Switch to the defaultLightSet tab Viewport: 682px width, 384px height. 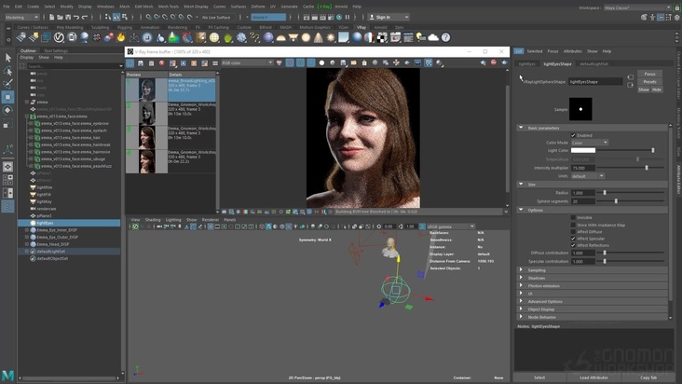[x=593, y=63]
